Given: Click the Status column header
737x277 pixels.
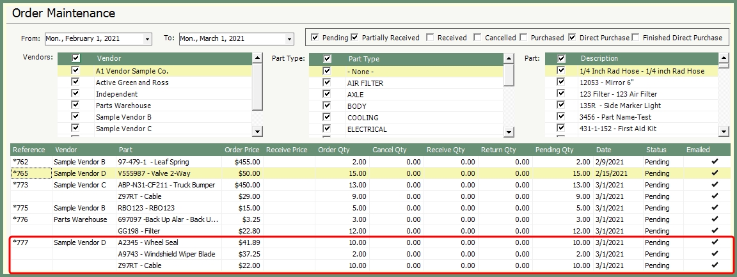Looking at the screenshot, I should pos(656,150).
